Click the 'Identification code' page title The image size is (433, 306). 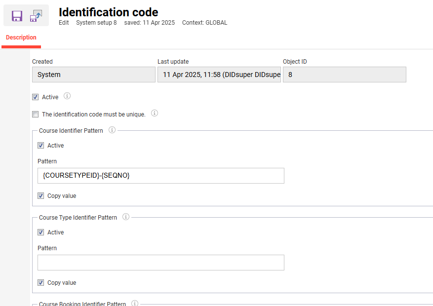tap(109, 12)
